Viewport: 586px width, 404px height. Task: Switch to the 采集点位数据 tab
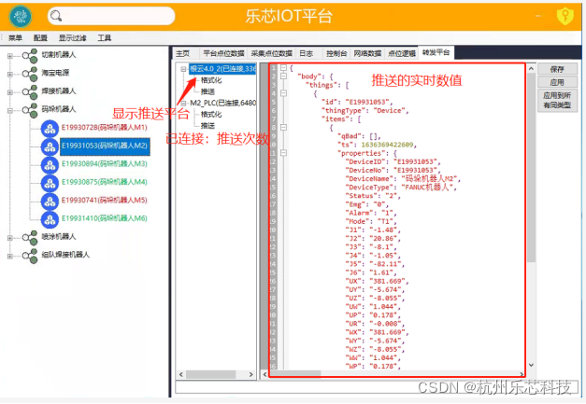click(271, 53)
